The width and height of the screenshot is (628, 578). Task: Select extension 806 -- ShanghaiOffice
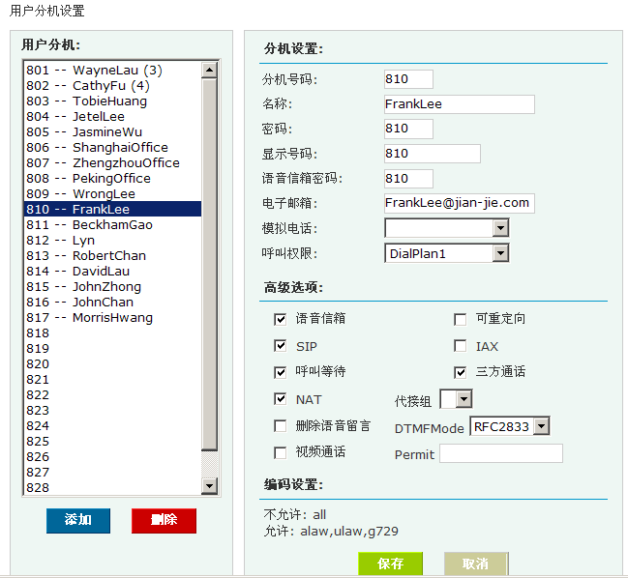(112, 147)
